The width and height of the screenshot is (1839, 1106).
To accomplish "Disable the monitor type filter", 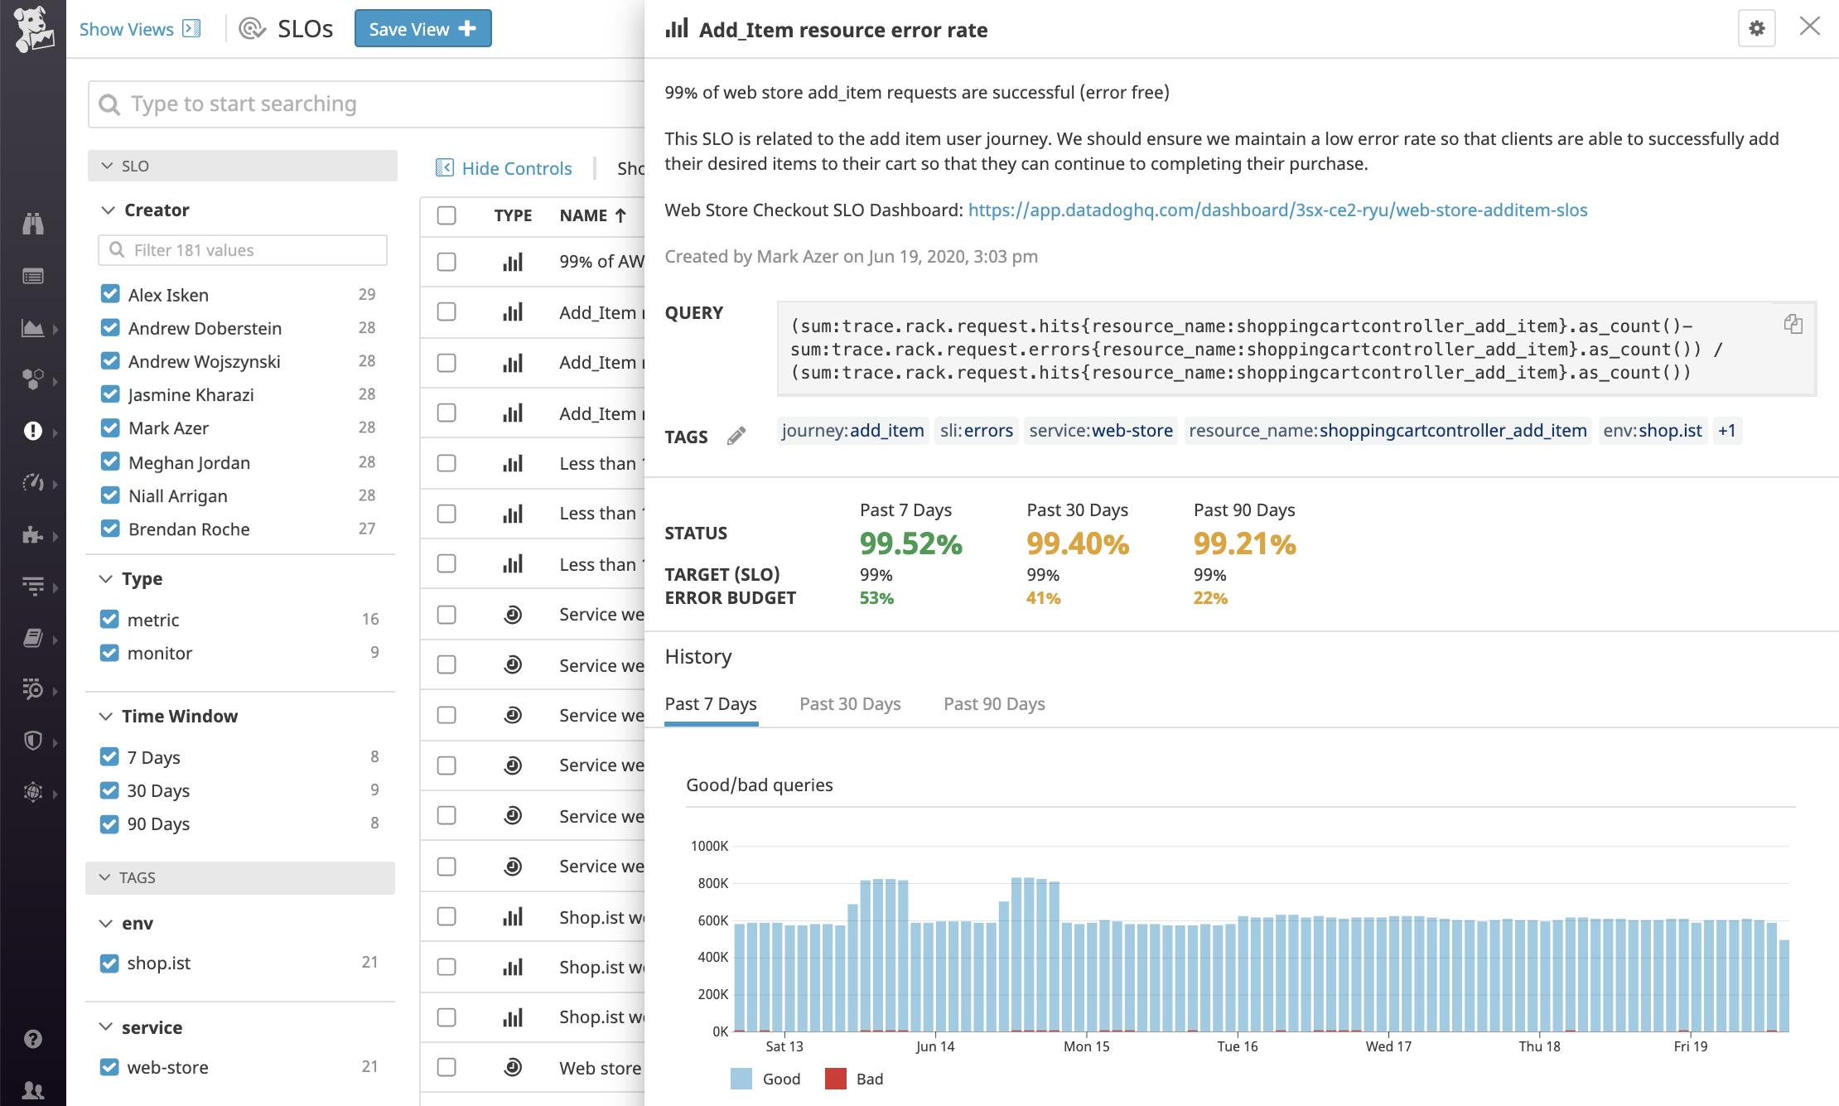I will click(111, 653).
